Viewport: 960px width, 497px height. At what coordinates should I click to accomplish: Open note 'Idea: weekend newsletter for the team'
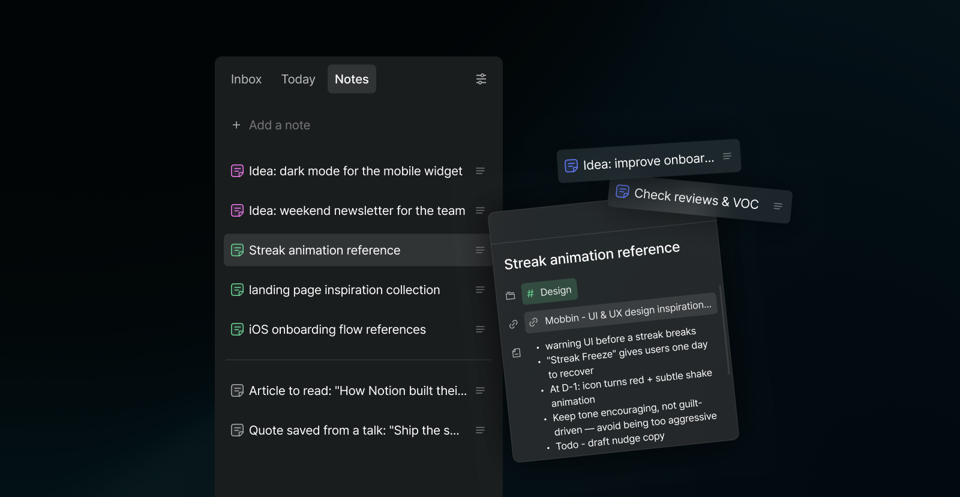tap(357, 211)
